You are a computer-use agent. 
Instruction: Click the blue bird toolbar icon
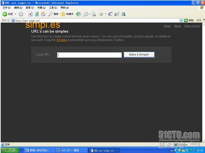[110, 14]
